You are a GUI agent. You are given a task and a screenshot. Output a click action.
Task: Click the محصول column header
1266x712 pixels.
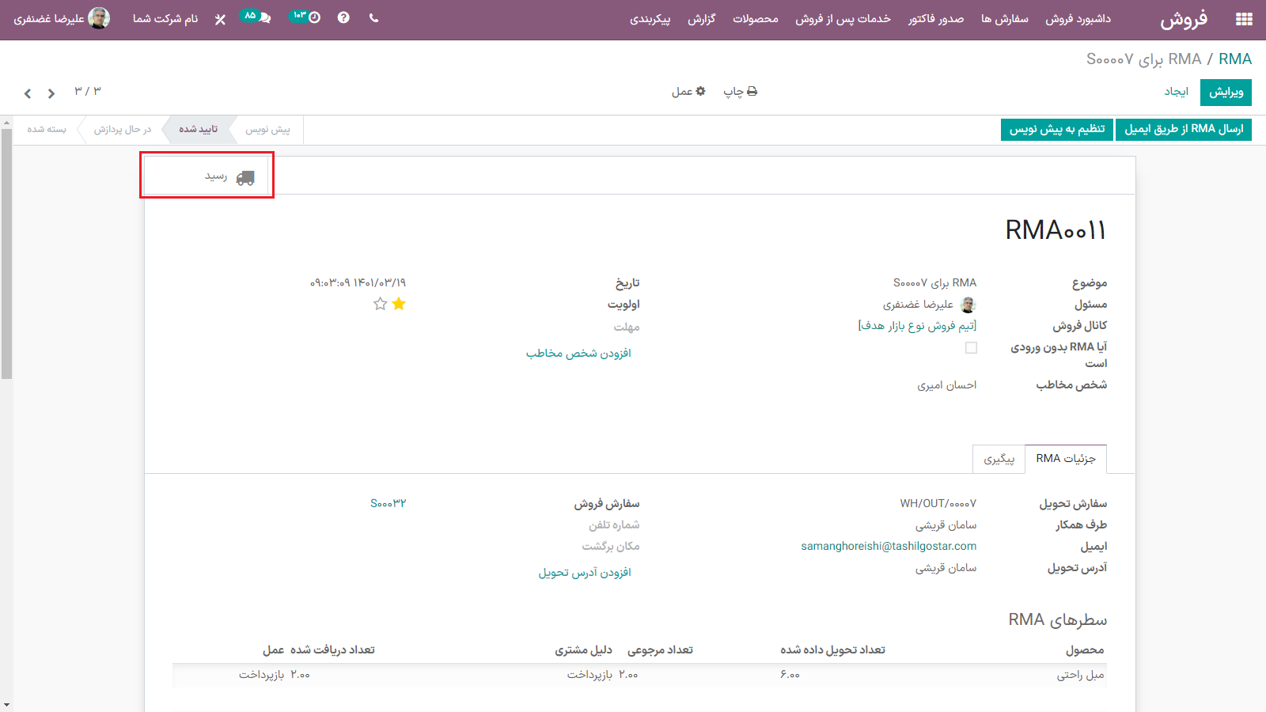(1085, 650)
